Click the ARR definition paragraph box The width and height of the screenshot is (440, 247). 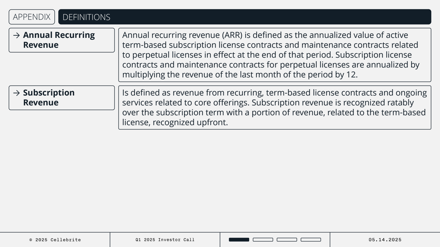click(275, 55)
